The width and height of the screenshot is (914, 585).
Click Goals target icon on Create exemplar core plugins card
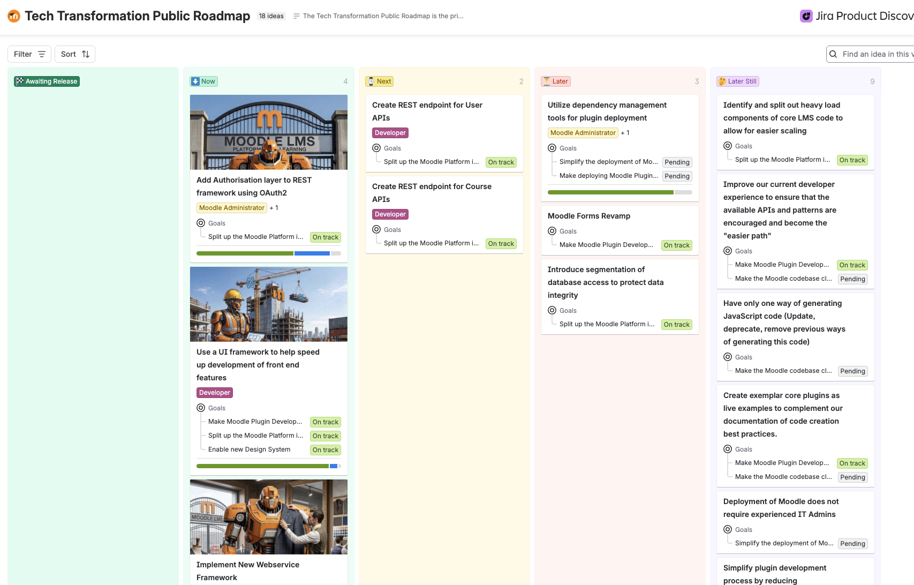point(728,449)
